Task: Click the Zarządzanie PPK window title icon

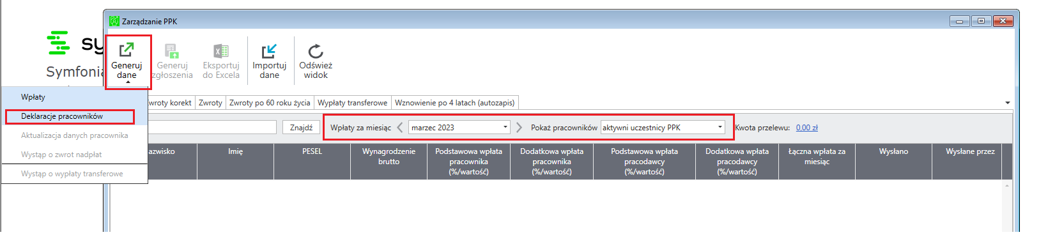Action: [114, 21]
